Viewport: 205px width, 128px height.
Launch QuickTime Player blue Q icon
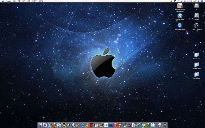(83, 125)
